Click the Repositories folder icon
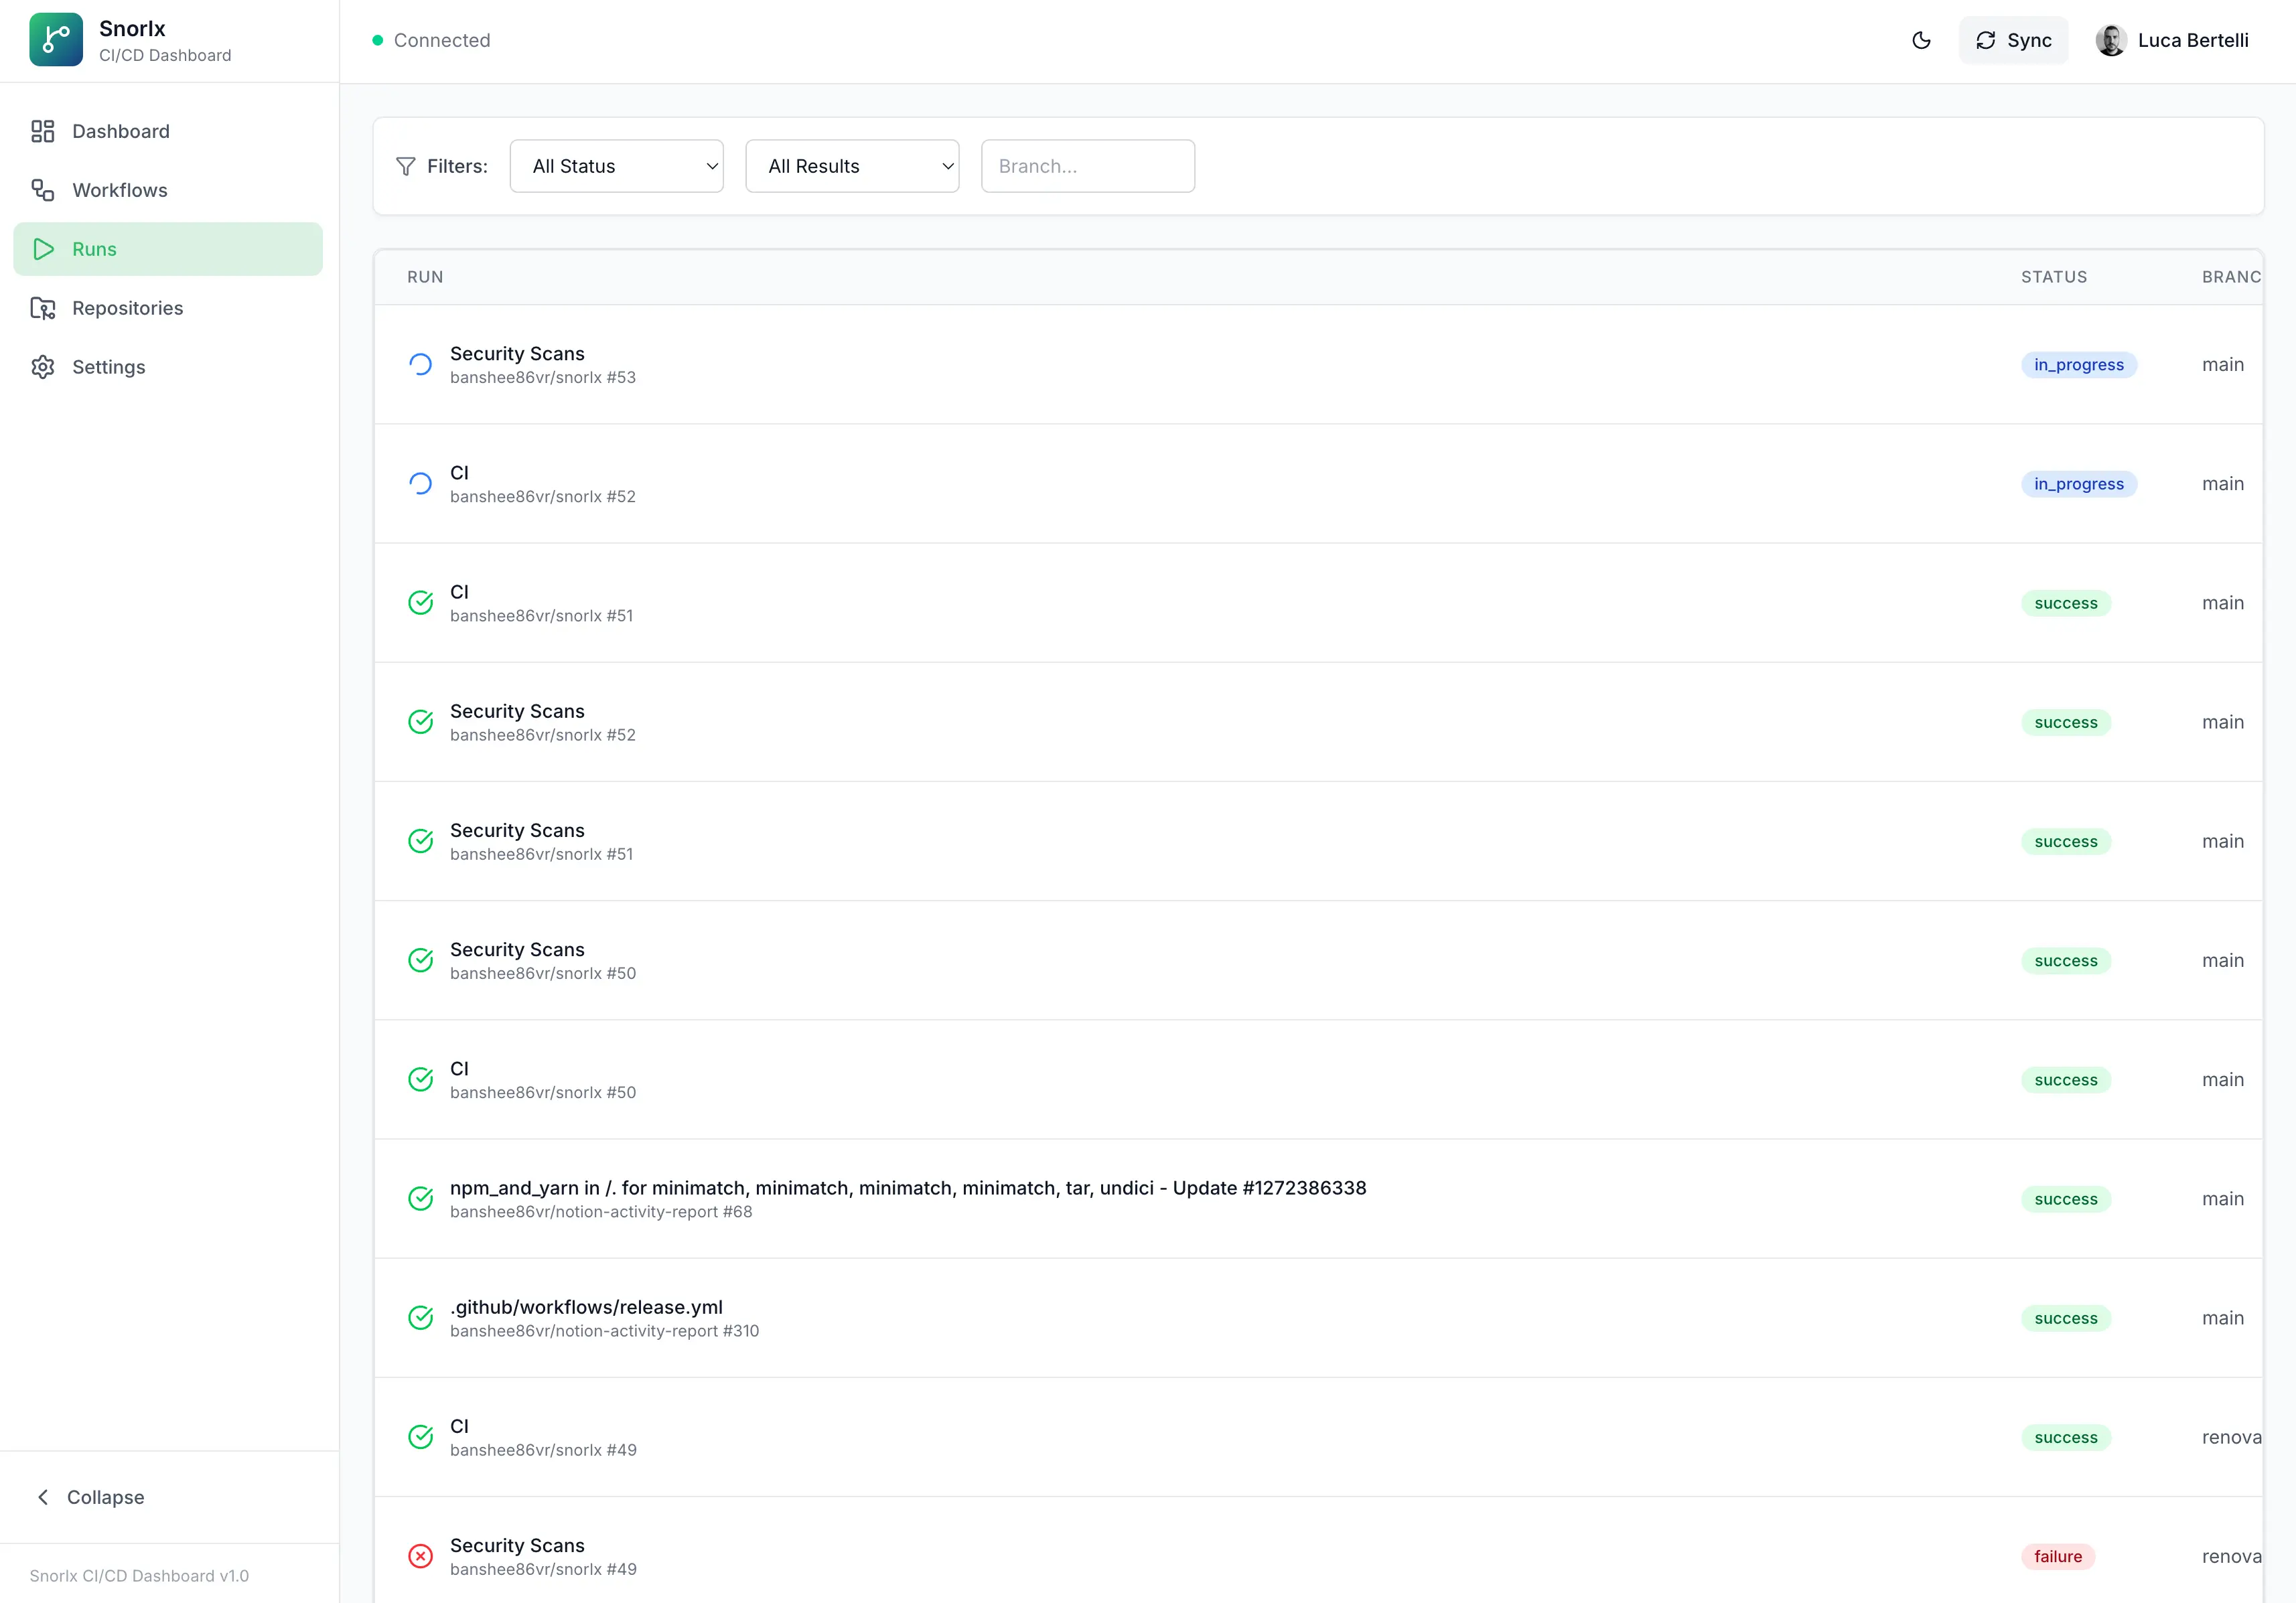2296x1603 pixels. pos(43,308)
